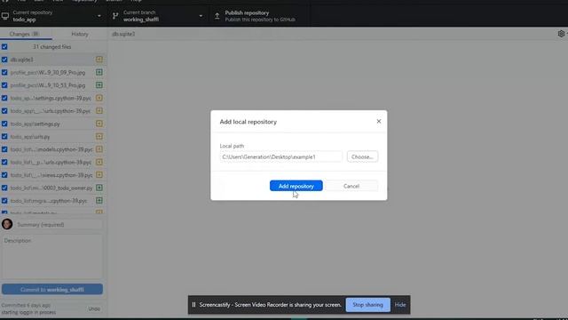Uncheck the models.cpython-39.pyc checkbox
Viewport: 568px width, 320px height.
coord(4,149)
